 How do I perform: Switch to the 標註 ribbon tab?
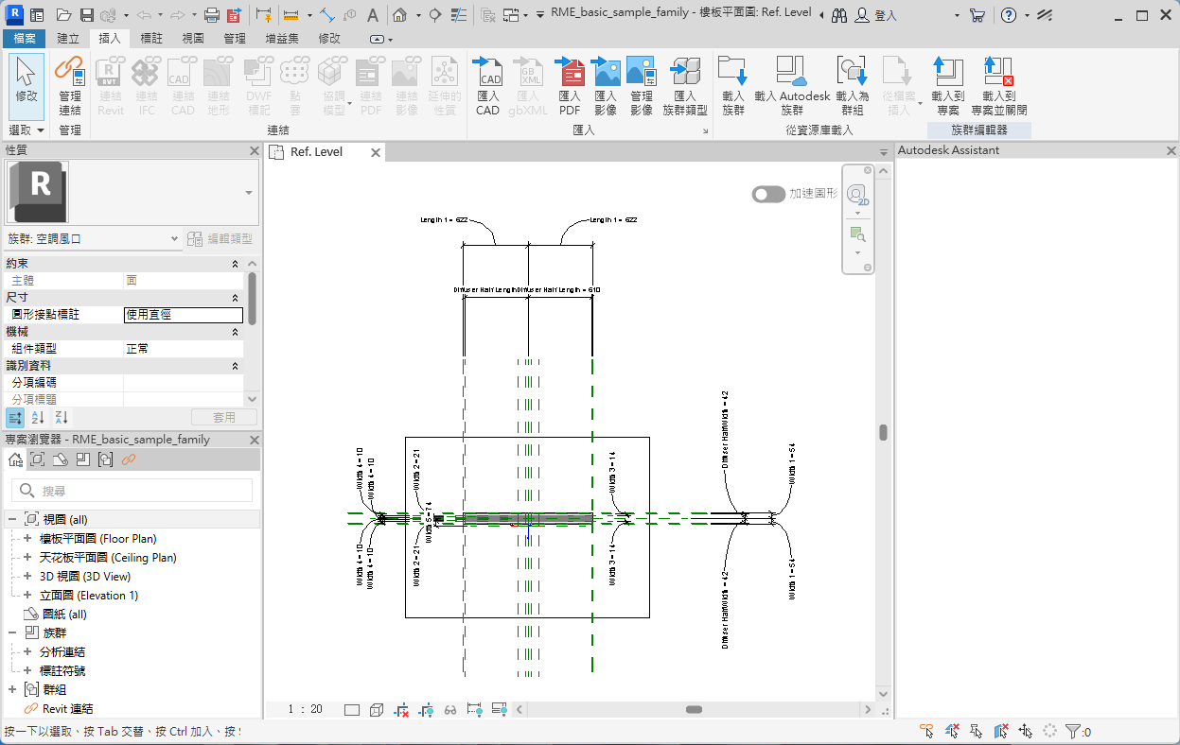pos(151,39)
